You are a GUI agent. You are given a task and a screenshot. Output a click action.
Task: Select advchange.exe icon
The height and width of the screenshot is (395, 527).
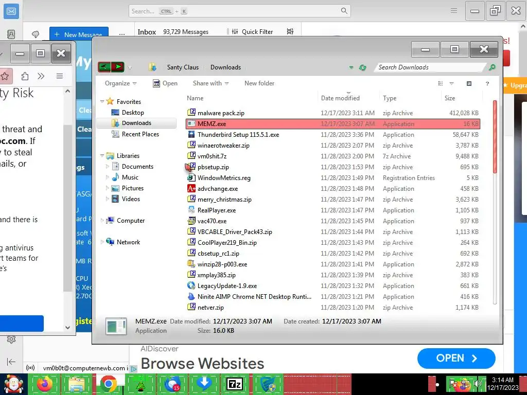tap(191, 188)
